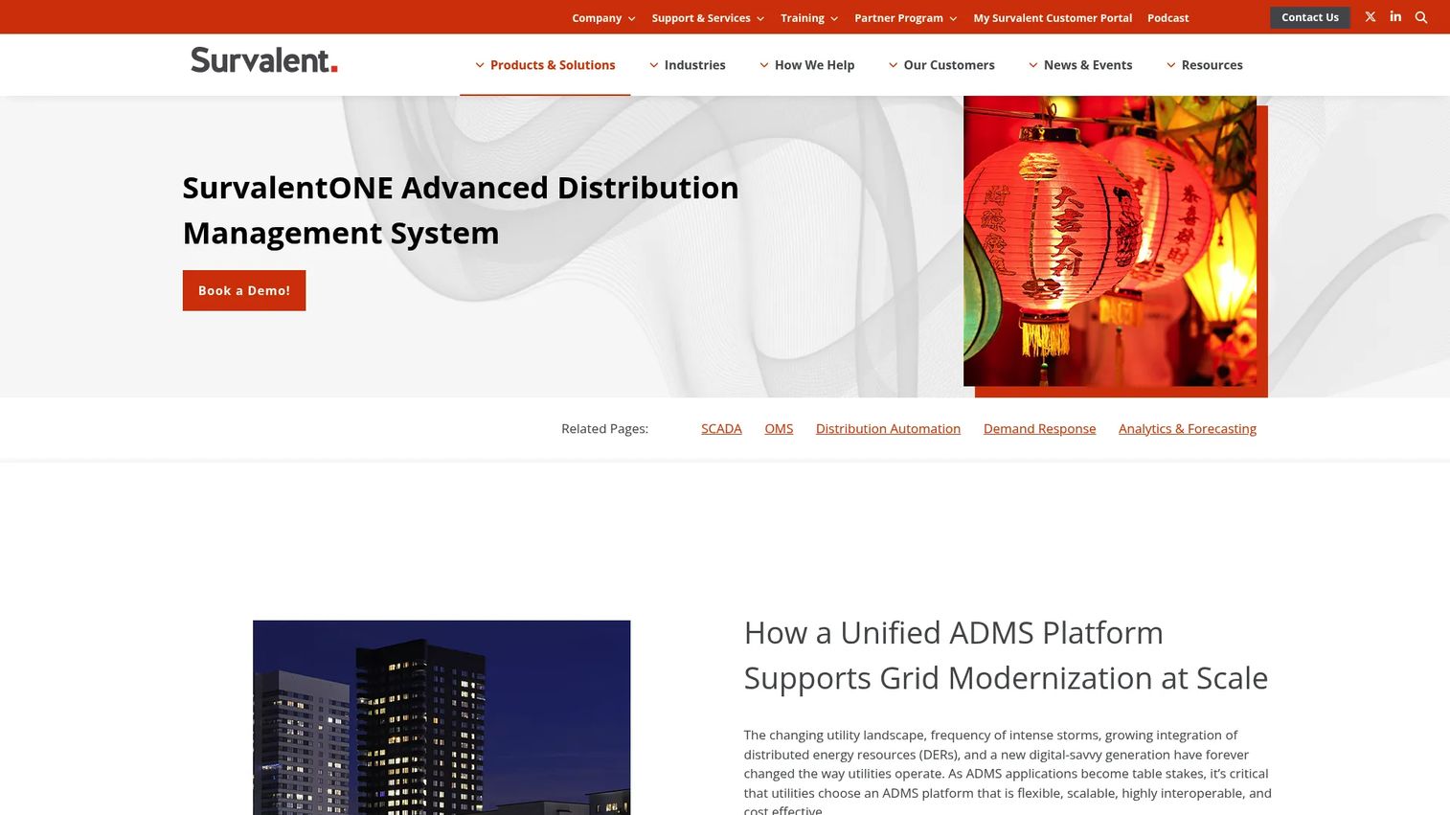Expand the Products & Solutions chevron
The image size is (1450, 815).
[x=480, y=65]
